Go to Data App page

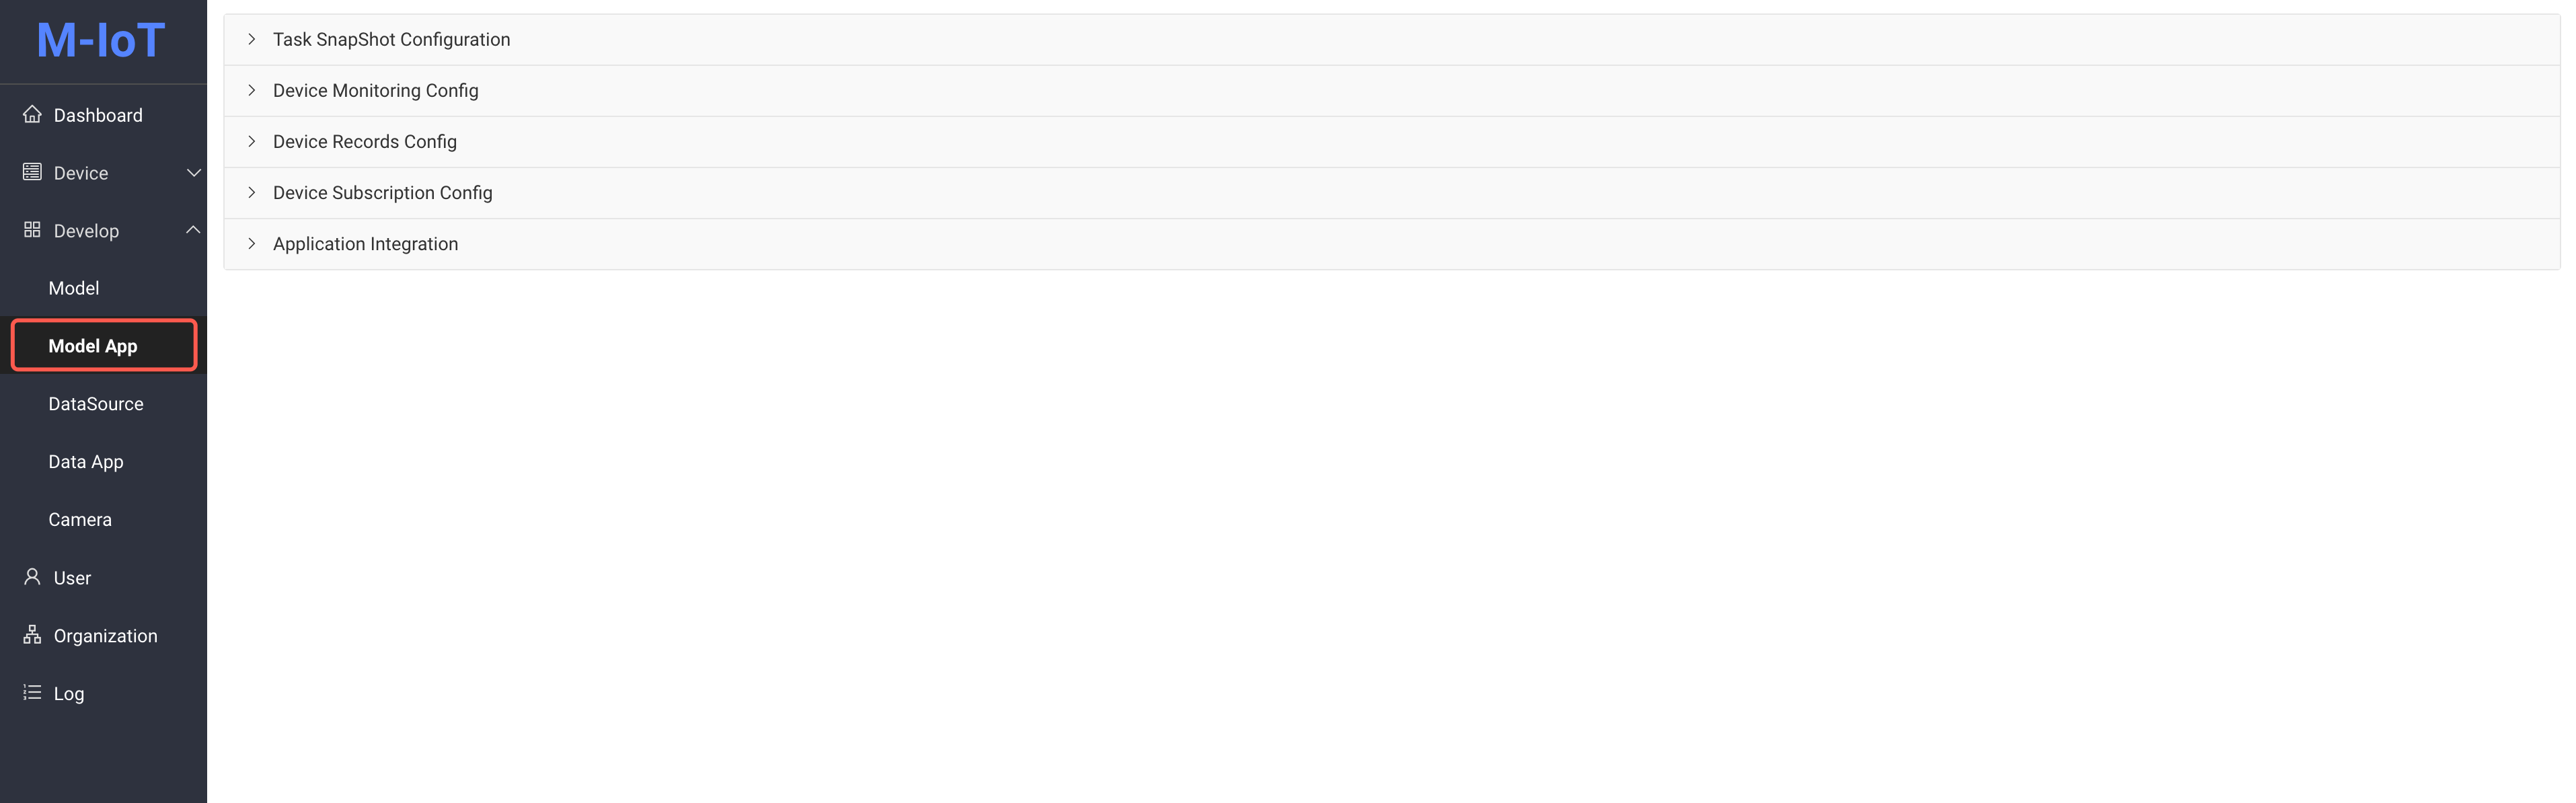86,462
